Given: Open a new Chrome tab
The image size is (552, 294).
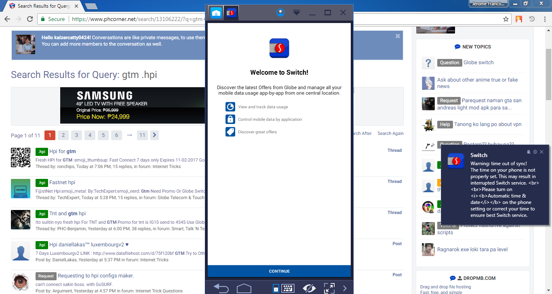Looking at the screenshot, I should point(91,6).
